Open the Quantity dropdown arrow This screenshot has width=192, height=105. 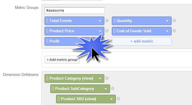pos(167,21)
